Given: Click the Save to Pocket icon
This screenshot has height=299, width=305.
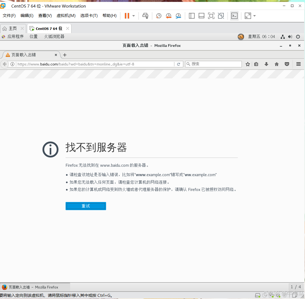Looking at the screenshot, I should click(x=287, y=64).
